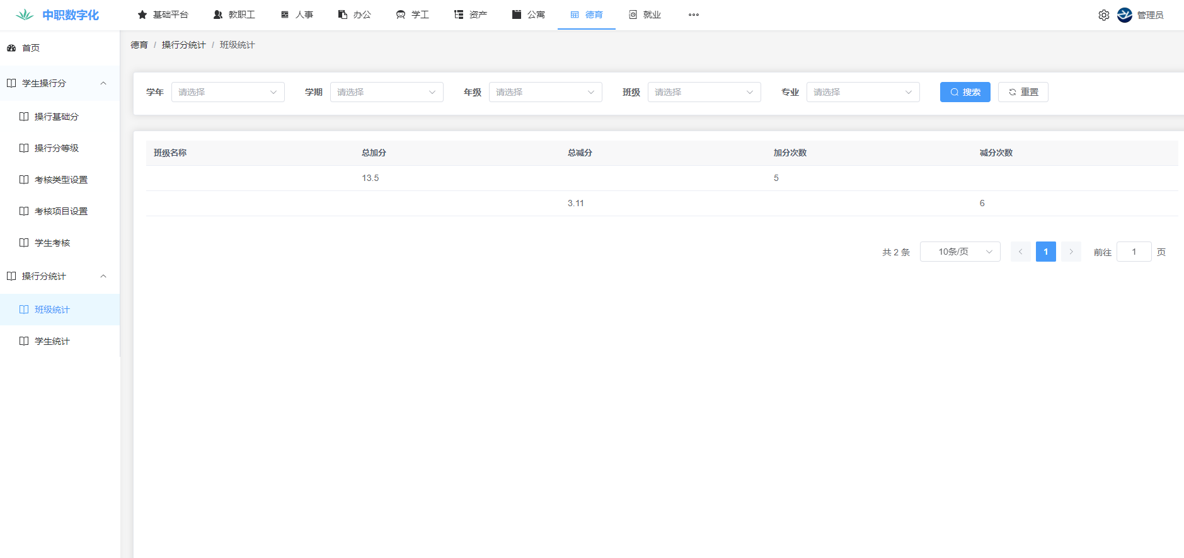Viewport: 1184px width, 558px height.
Task: Change the 10条/页 page size selector
Action: point(960,252)
